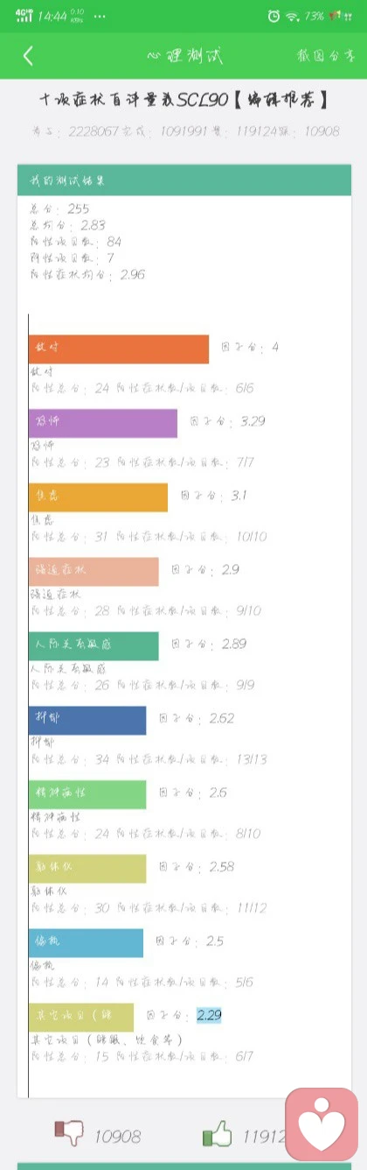Click the green test results section header

(184, 180)
